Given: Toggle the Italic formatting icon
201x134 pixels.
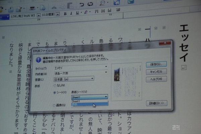Looking at the screenshot, I should 71,13.
